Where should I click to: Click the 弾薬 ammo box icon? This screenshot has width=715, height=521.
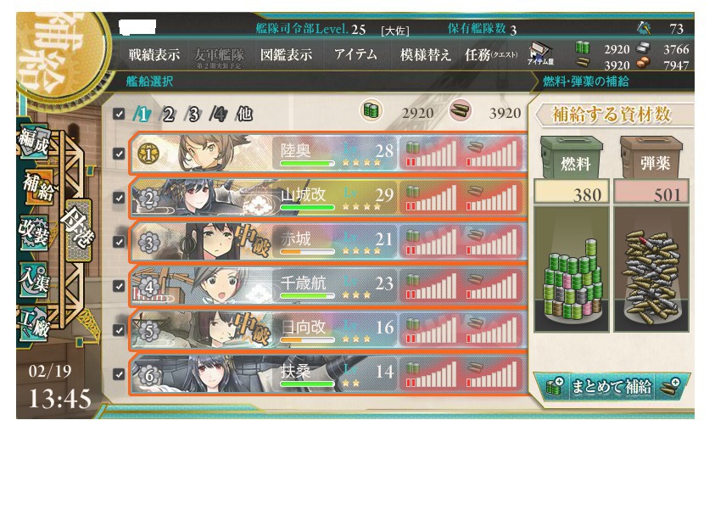(651, 157)
